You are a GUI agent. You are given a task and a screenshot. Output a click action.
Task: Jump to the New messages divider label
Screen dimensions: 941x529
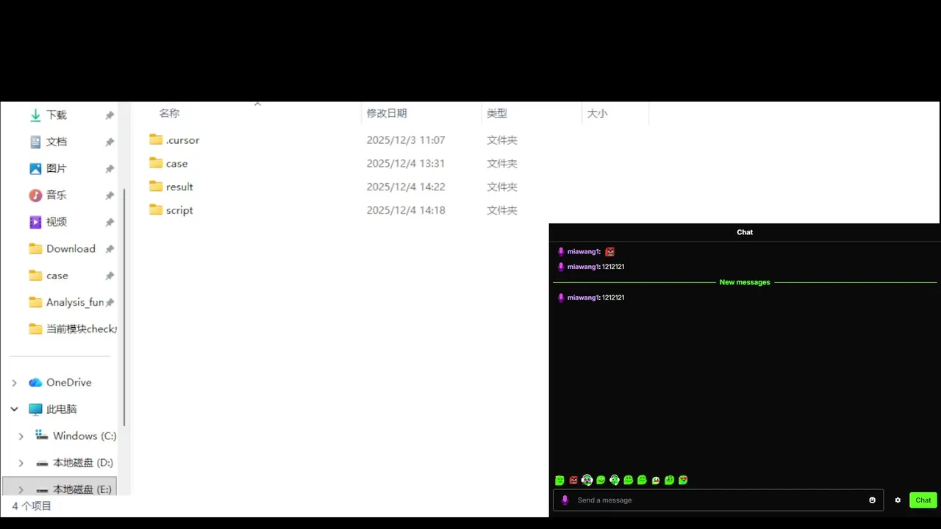[x=745, y=282]
